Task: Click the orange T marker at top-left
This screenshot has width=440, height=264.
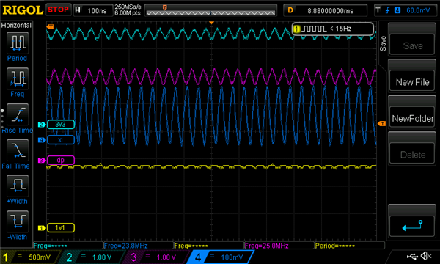Action: tap(50, 27)
